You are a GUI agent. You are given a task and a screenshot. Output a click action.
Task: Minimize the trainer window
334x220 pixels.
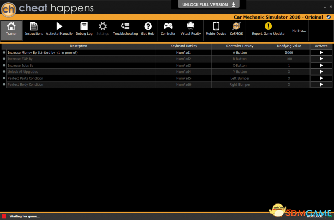[325, 7]
